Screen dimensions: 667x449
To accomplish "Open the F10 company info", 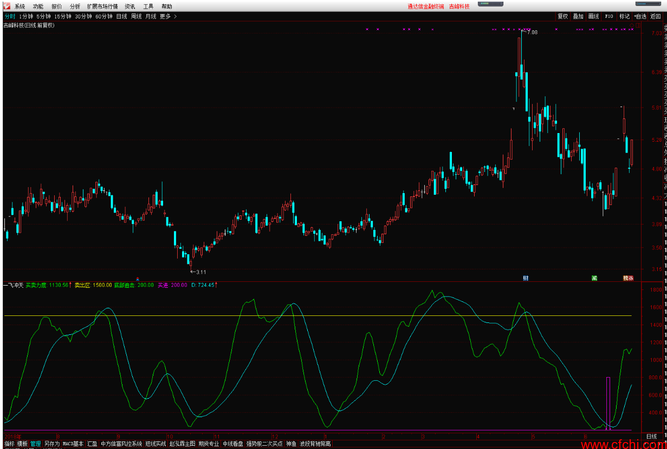I will tap(609, 16).
